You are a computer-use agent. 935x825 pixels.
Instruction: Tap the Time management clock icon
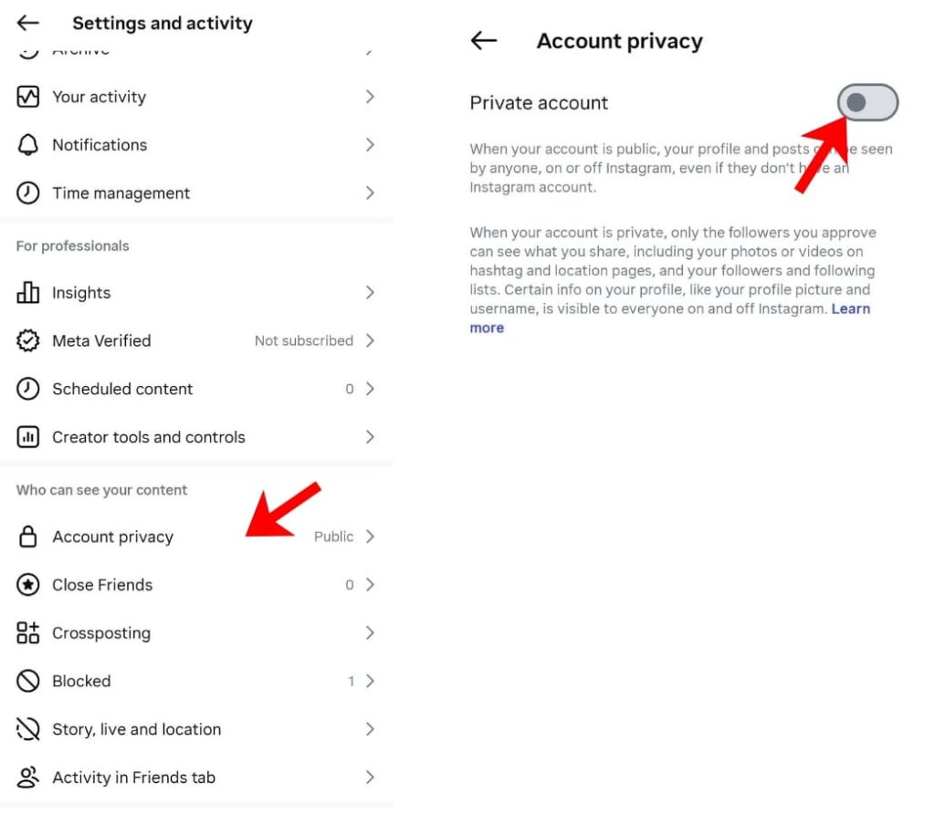tap(28, 193)
